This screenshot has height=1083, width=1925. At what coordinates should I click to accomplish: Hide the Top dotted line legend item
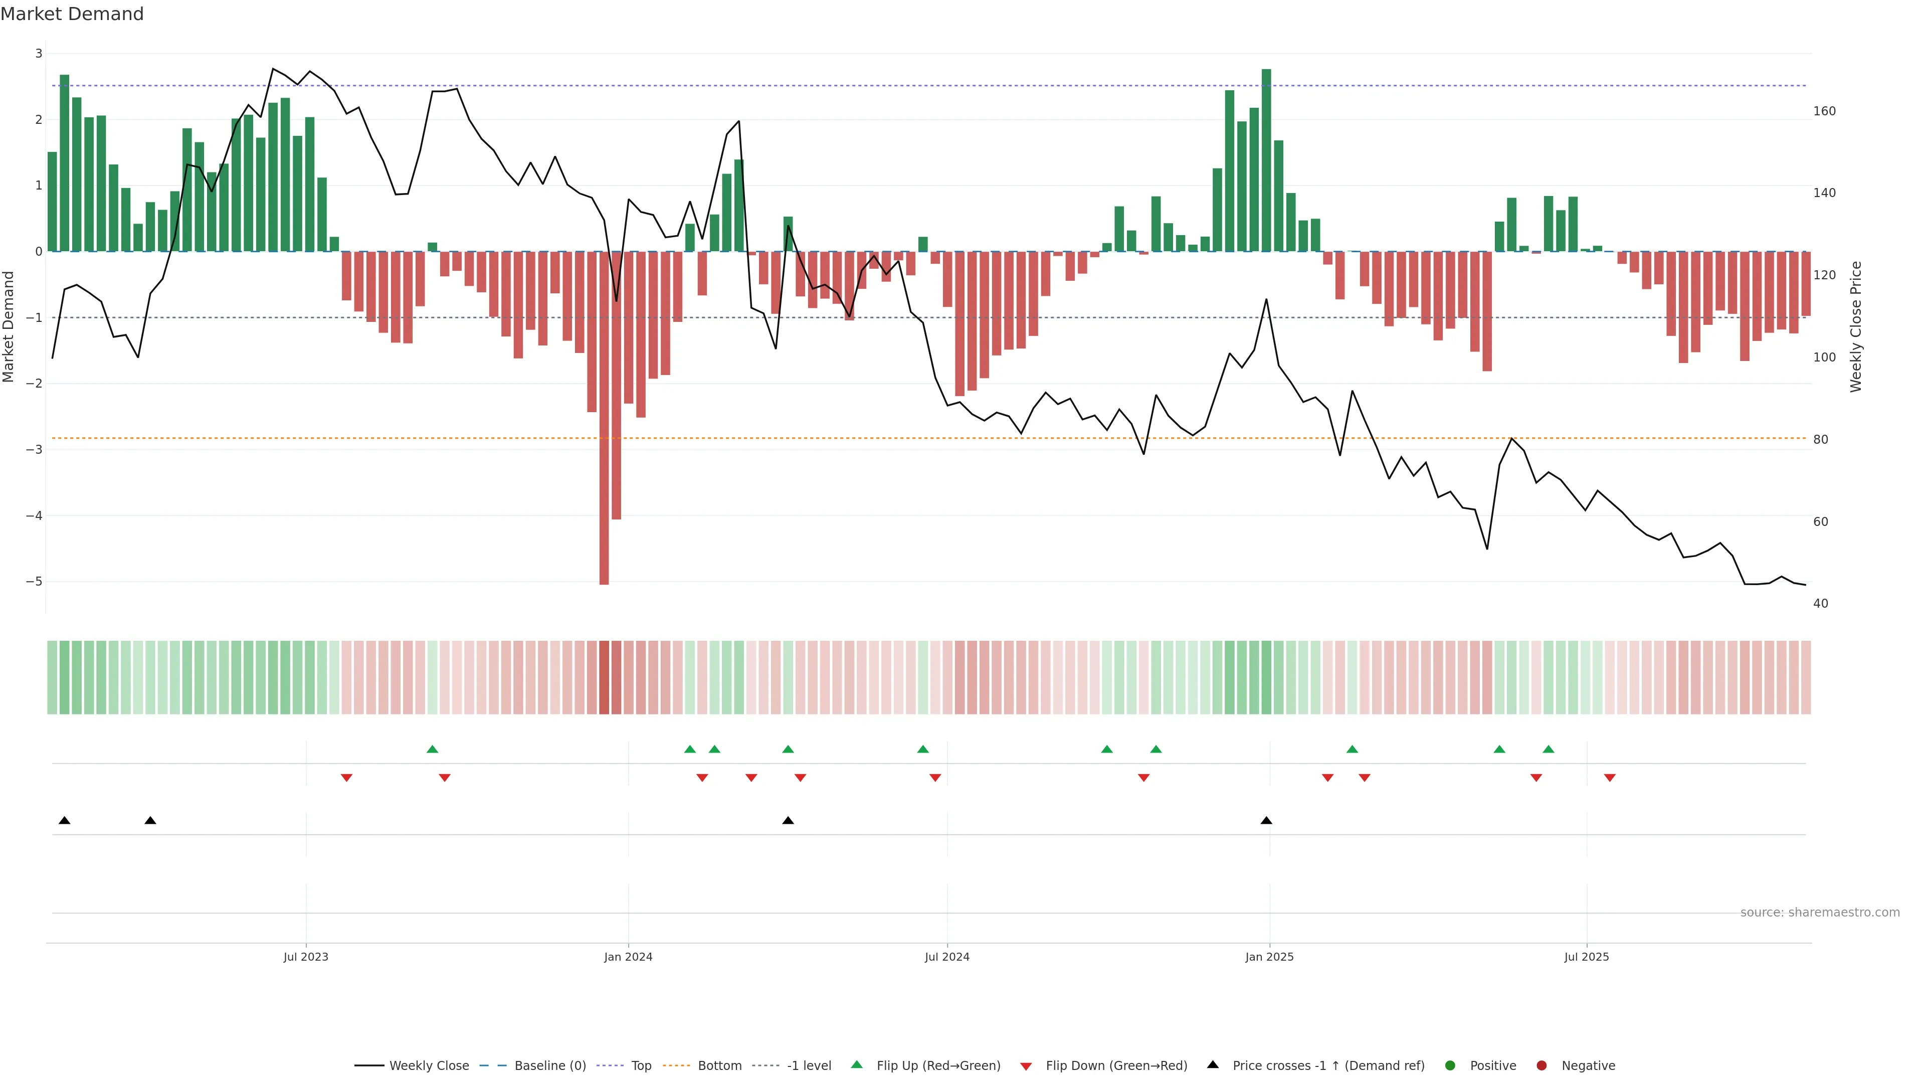(641, 1066)
